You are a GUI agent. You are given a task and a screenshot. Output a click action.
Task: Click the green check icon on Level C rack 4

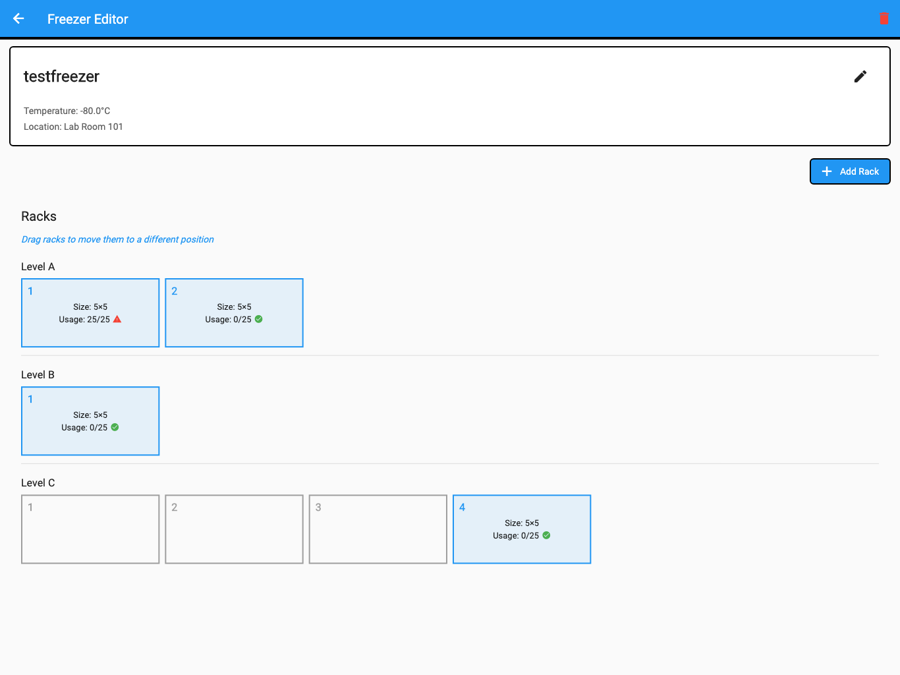[x=547, y=535]
